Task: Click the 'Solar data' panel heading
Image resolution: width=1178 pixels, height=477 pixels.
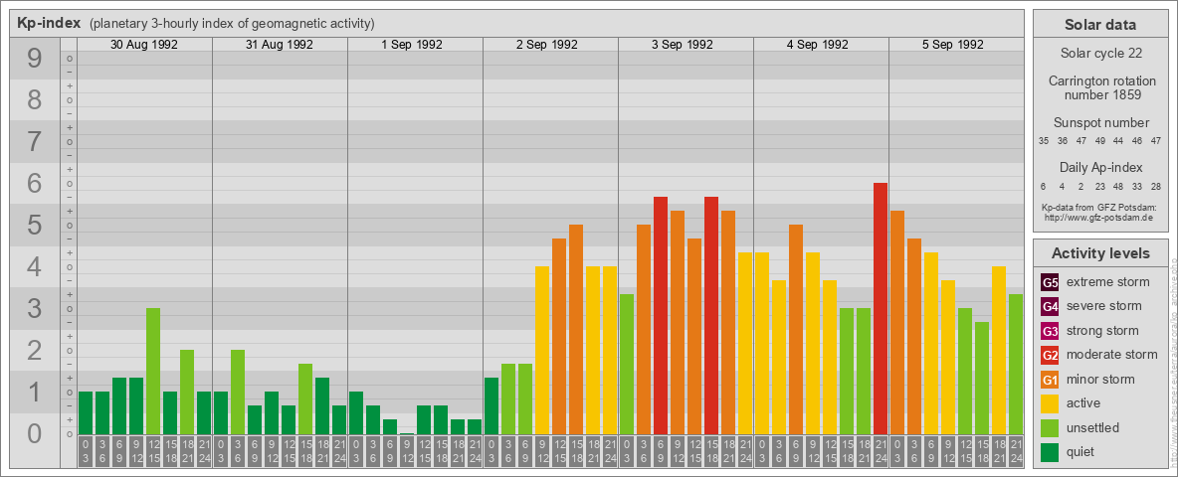Action: [x=1099, y=25]
